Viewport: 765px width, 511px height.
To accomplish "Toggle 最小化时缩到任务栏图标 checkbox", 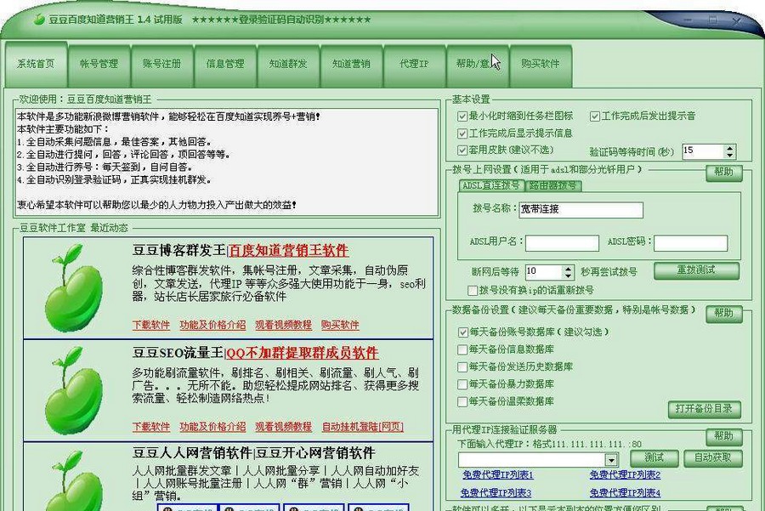I will (x=462, y=116).
